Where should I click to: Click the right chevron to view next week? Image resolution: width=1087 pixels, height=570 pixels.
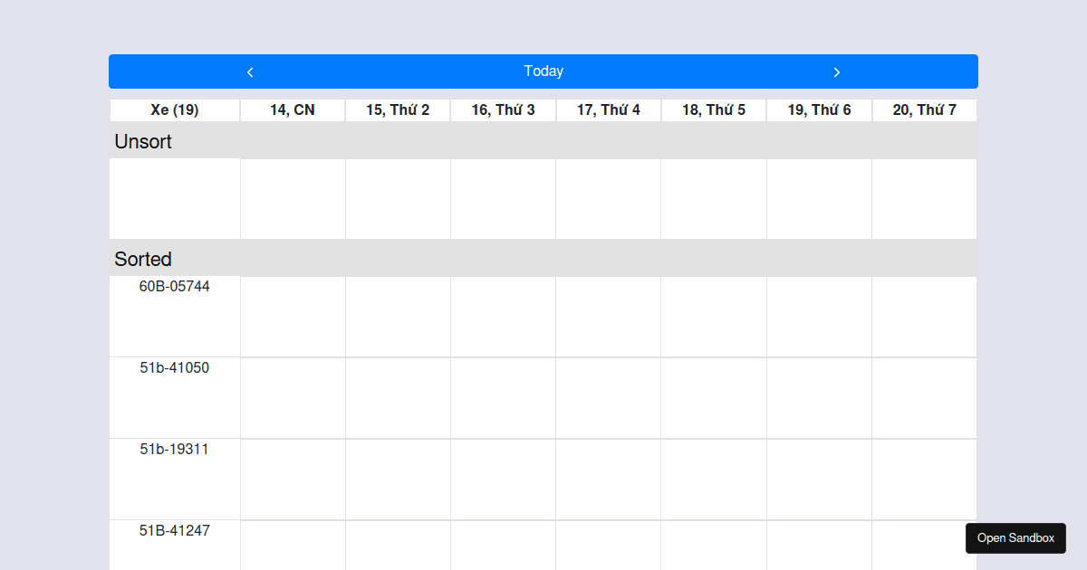[837, 71]
